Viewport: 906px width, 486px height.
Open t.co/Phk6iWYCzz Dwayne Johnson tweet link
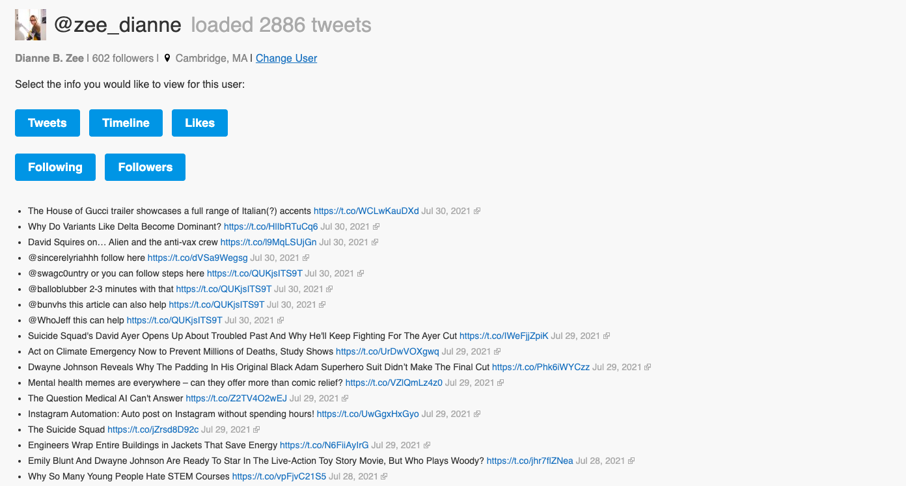click(x=541, y=367)
